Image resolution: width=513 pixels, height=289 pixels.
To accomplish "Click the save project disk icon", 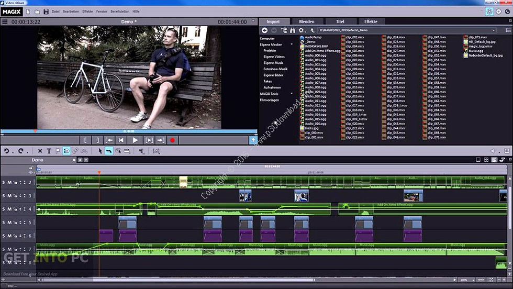I will (46, 12).
